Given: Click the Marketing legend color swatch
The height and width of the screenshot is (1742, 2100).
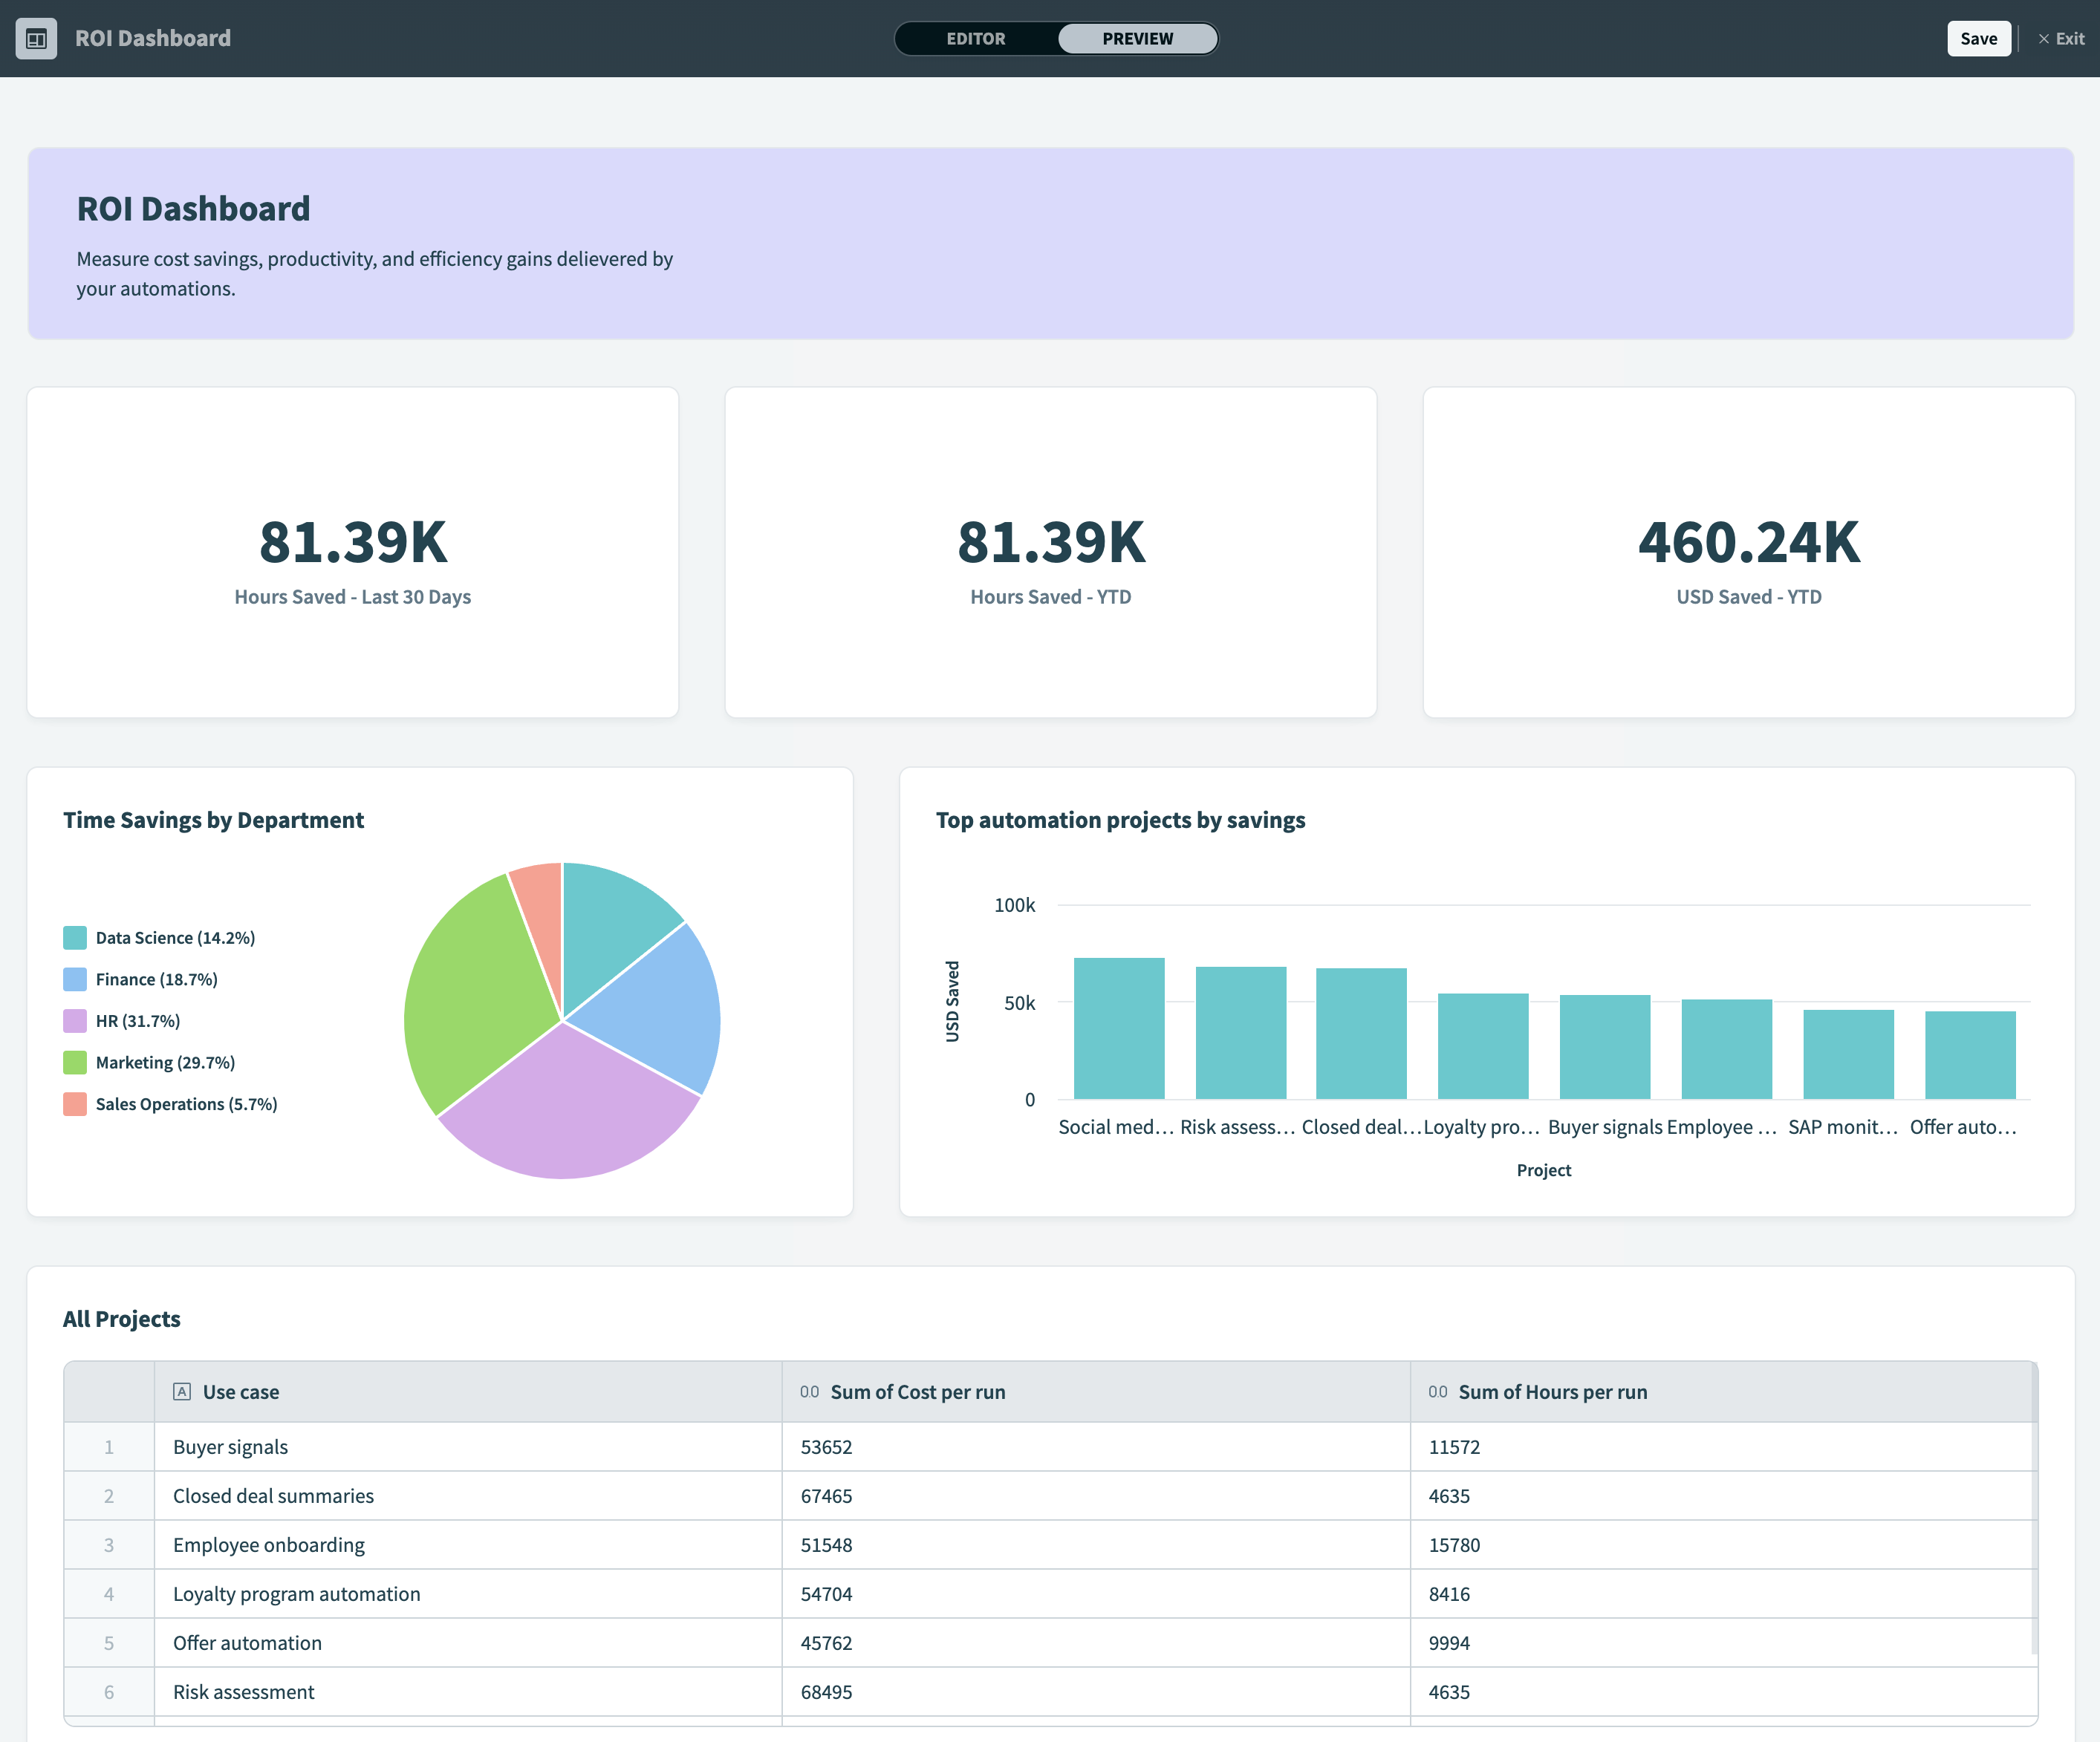Looking at the screenshot, I should (x=74, y=1061).
